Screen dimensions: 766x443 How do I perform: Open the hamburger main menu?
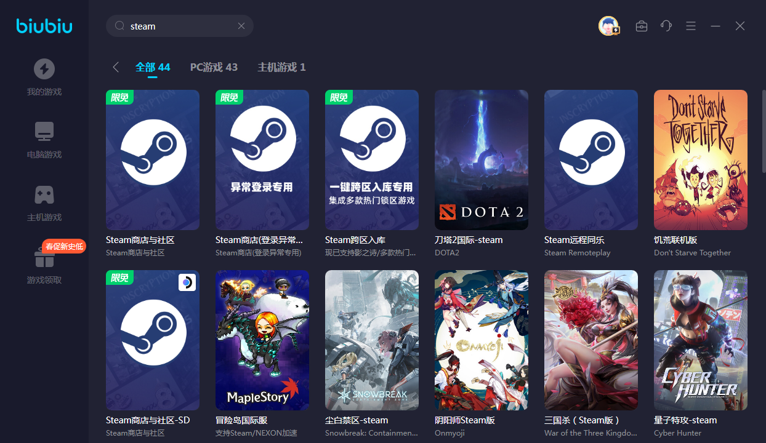(691, 26)
